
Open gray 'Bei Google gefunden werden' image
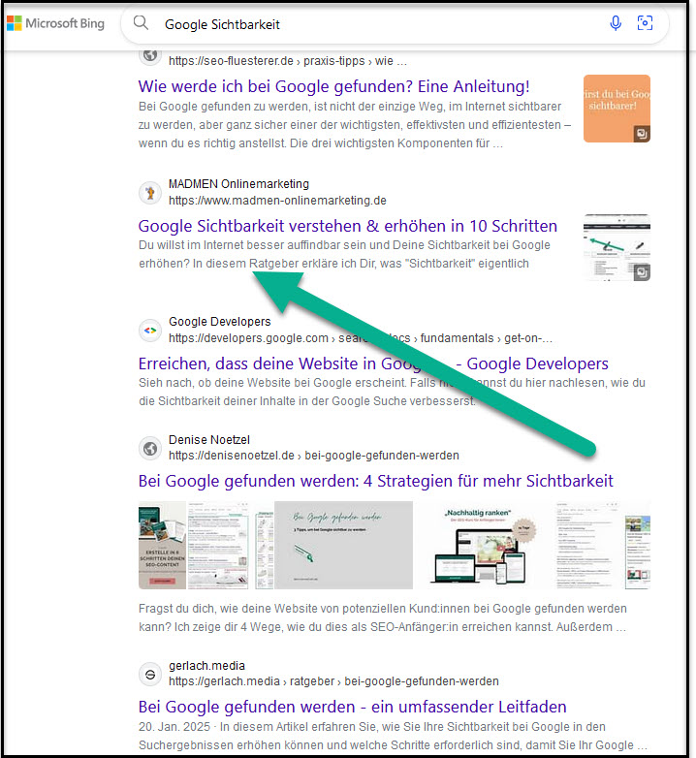click(344, 546)
